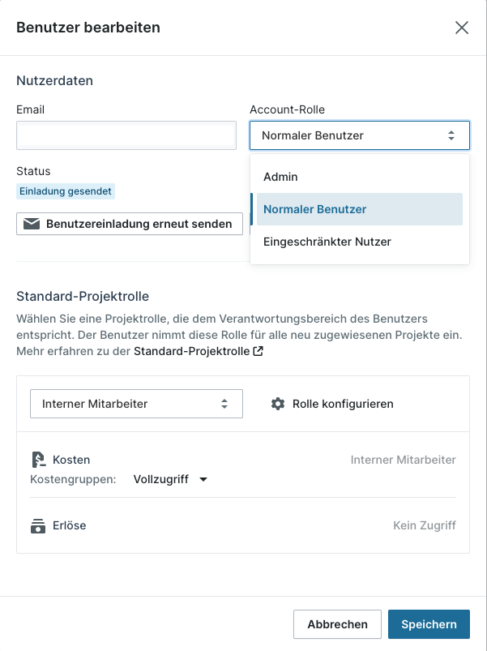Expand the Kostengruppen Vollzugriff dropdown

click(170, 479)
